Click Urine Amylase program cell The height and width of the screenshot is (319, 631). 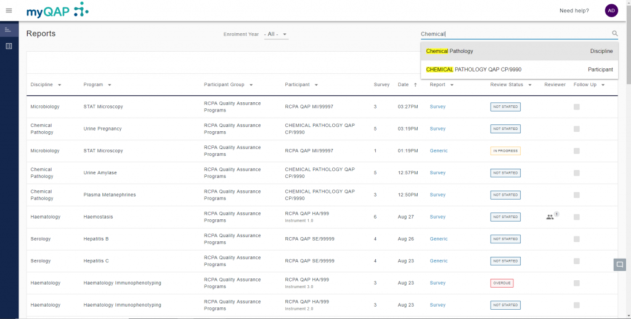coord(100,173)
